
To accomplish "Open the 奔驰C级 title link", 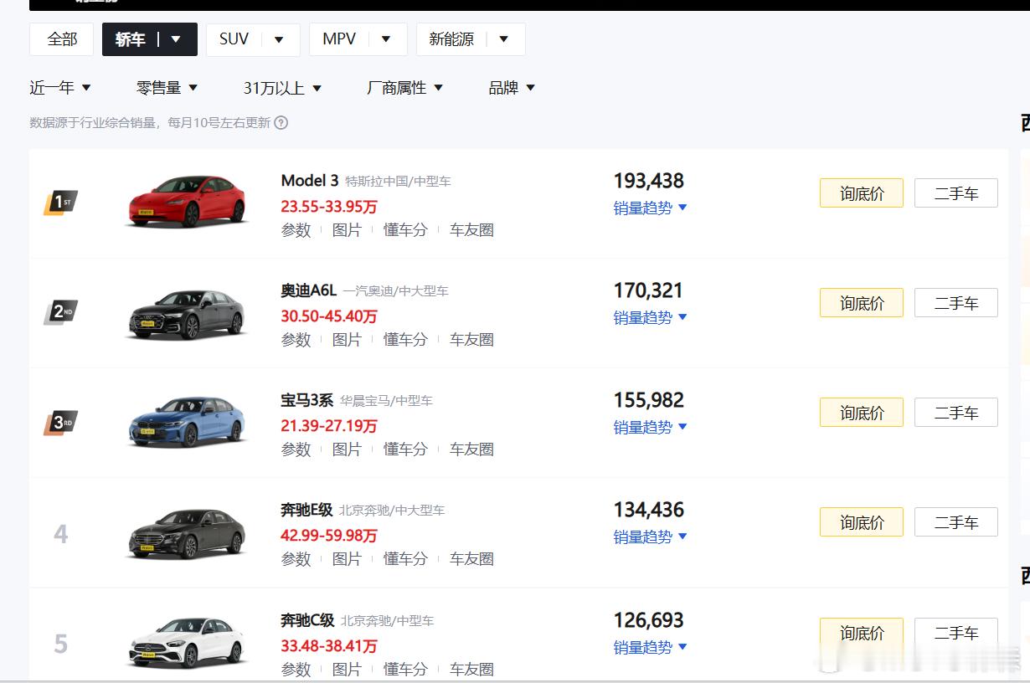I will coord(307,620).
